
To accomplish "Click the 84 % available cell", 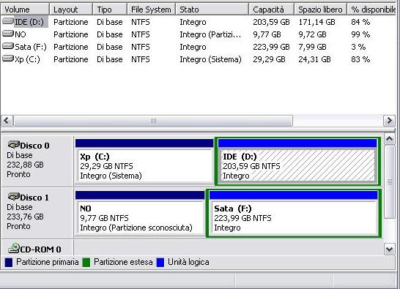I will click(x=360, y=22).
